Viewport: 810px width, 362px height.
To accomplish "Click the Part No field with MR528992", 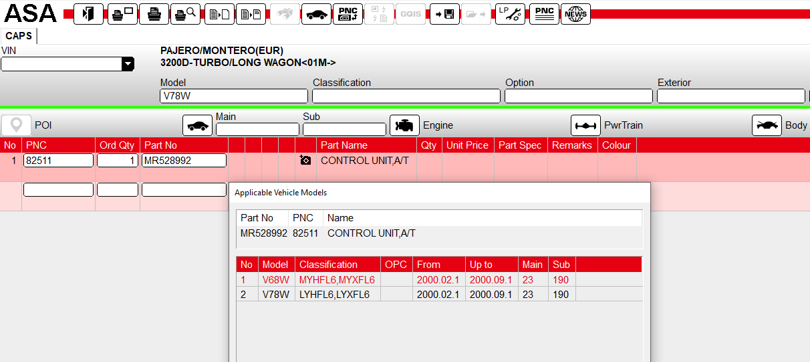I will [x=184, y=160].
